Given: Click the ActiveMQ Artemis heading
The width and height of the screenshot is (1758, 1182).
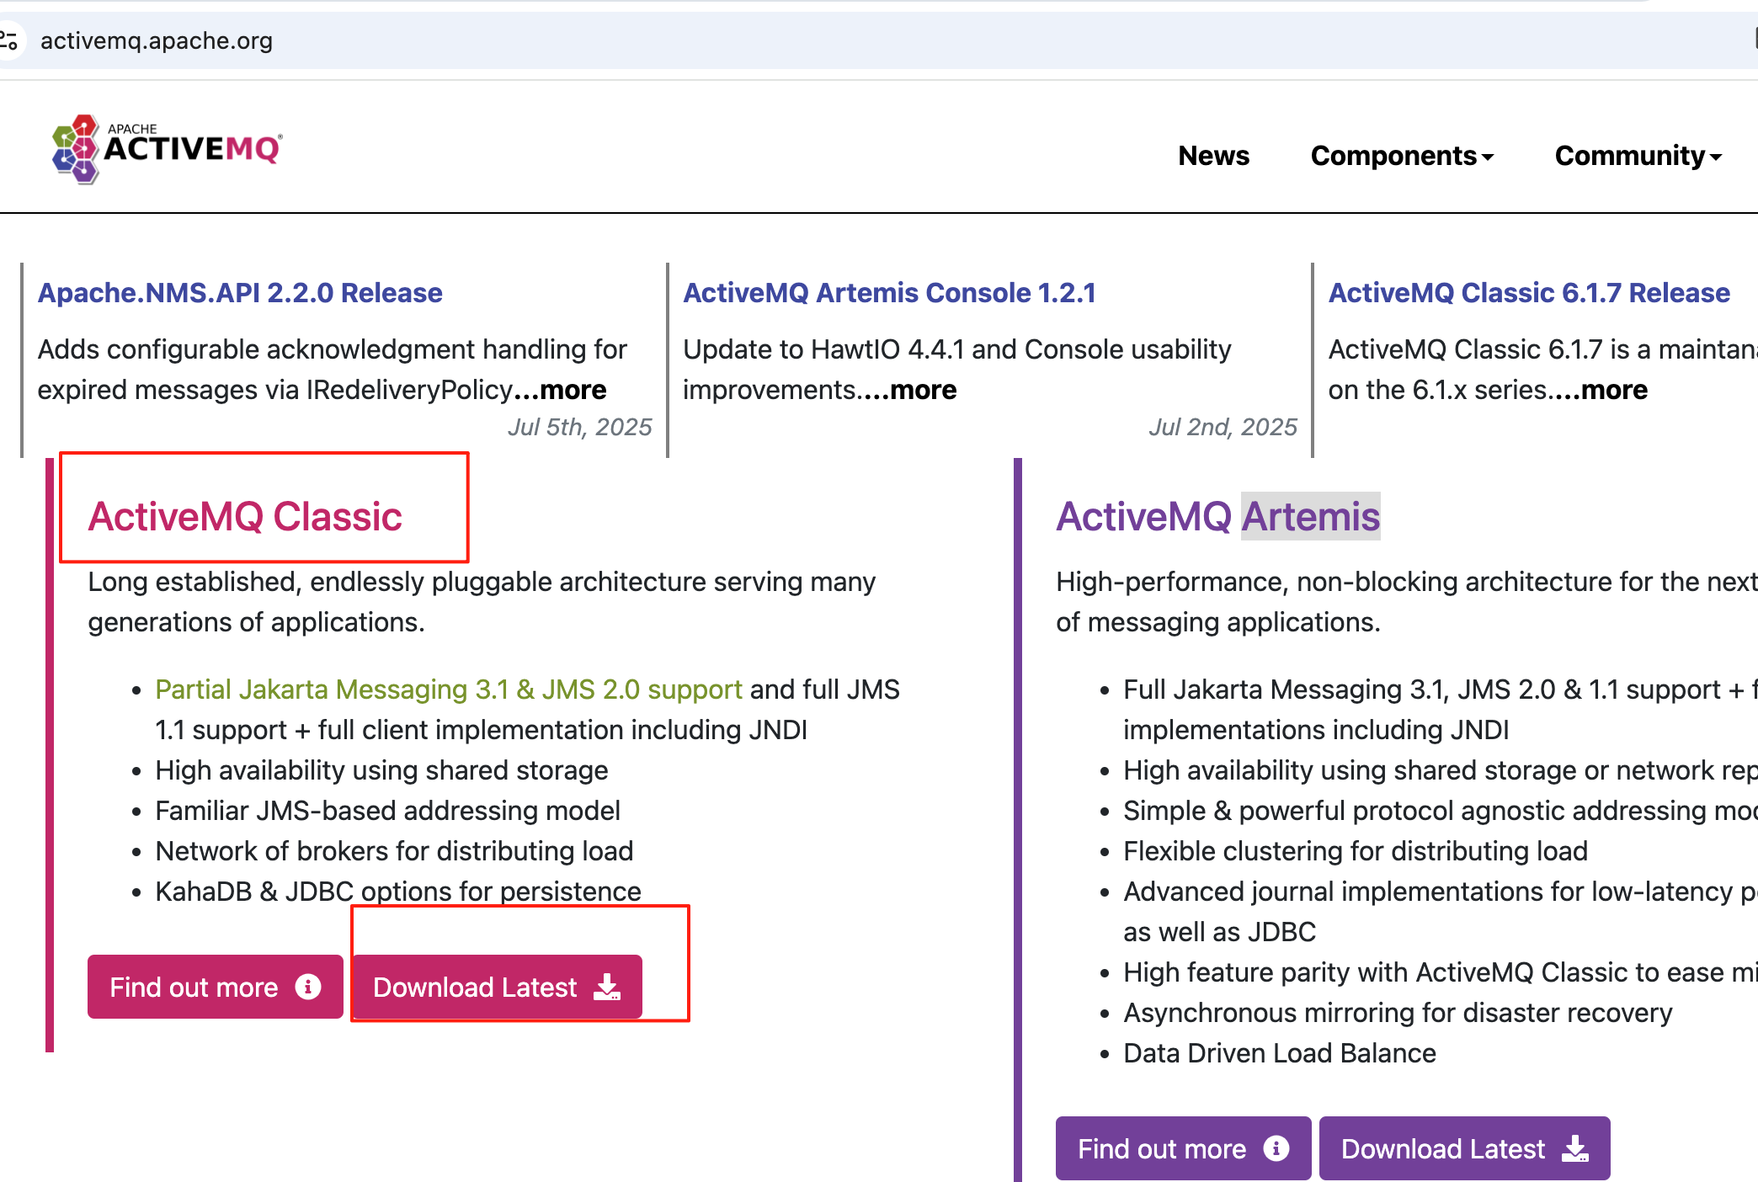Looking at the screenshot, I should pyautogui.click(x=1217, y=516).
